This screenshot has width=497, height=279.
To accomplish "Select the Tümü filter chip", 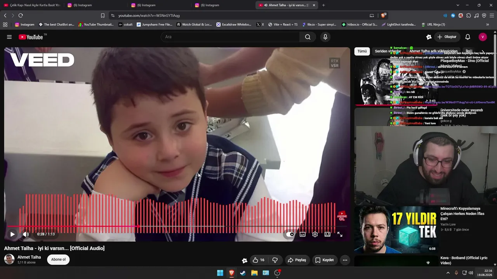I will pyautogui.click(x=362, y=51).
